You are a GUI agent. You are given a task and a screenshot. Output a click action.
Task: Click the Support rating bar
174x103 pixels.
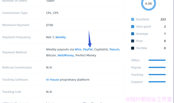tap(157, 82)
